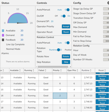Toggle Rotation Type between Runtime and Position
This screenshot has width=109, height=112.
pyautogui.click(x=60, y=50)
